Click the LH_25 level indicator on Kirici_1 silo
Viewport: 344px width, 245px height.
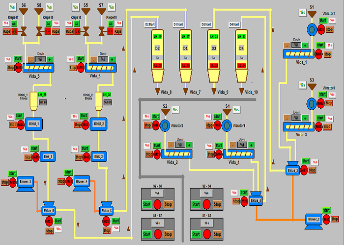point(43,94)
